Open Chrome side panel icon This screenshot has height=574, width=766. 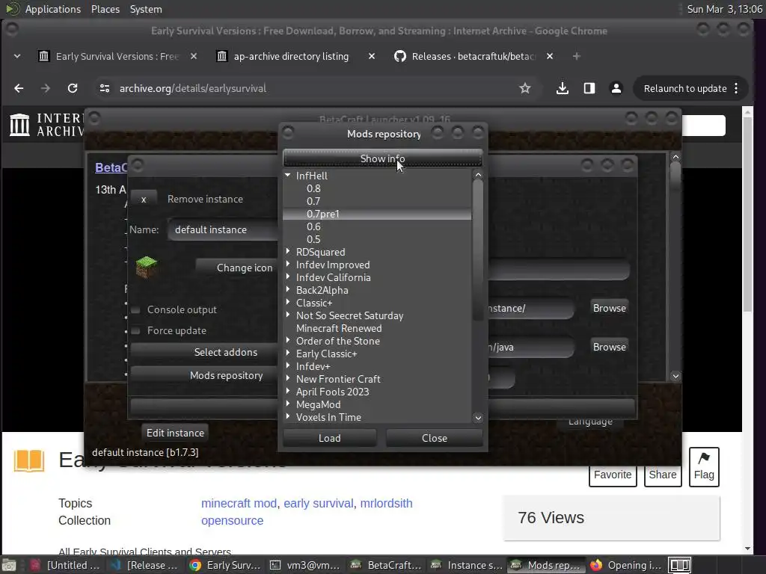(x=589, y=88)
